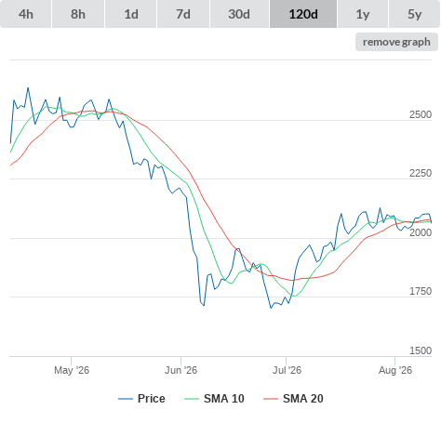
Task: Select the 30d time range tab
Action: (x=239, y=14)
